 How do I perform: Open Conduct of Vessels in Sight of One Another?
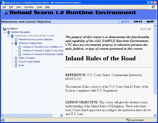(x=43, y=51)
